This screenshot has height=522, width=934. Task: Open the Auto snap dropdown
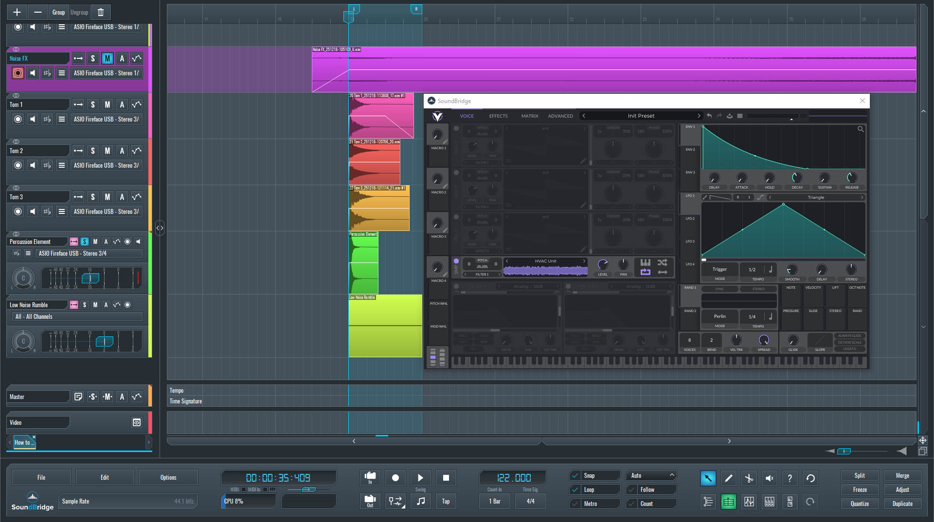(651, 475)
